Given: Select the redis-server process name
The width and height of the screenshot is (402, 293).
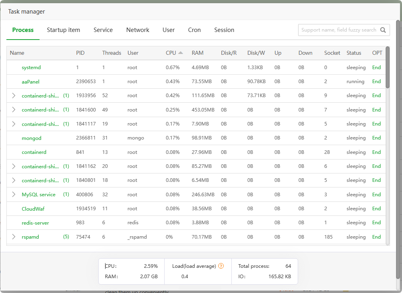Looking at the screenshot, I should click(35, 223).
